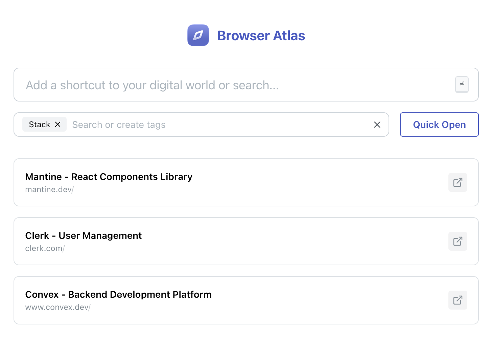Image resolution: width=491 pixels, height=339 pixels.
Task: Open Clerk via its external link icon
Action: 458,241
